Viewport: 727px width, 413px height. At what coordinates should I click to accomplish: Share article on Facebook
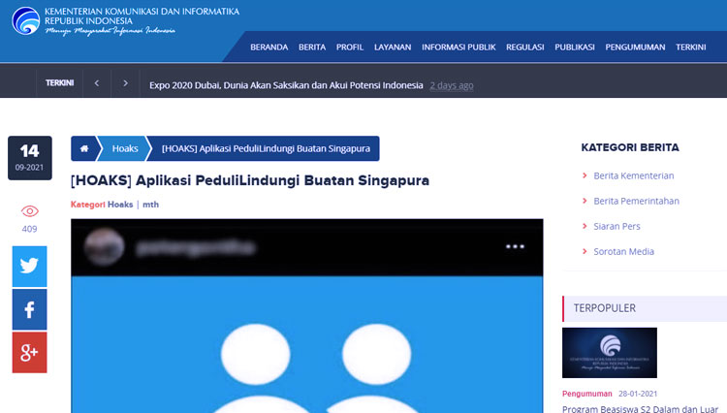pos(29,309)
